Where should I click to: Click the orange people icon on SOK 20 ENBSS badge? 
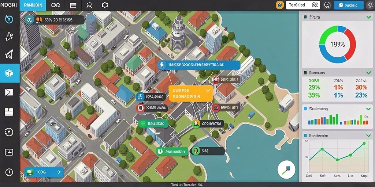[39, 20]
